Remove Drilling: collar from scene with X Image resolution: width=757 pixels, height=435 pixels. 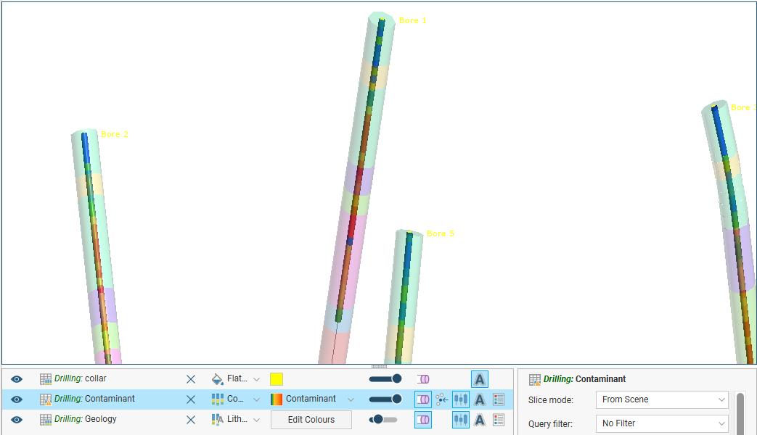coord(191,380)
